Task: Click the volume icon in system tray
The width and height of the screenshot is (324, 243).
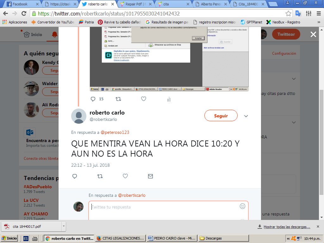Action: coord(299,239)
